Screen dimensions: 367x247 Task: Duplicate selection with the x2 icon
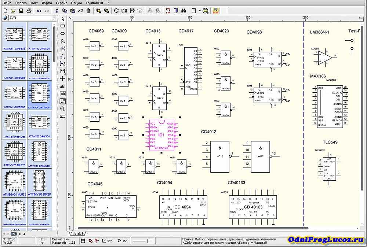pyautogui.click(x=80, y=11)
